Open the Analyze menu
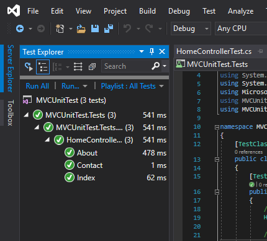Image resolution: width=267 pixels, height=241 pixels. [240, 11]
